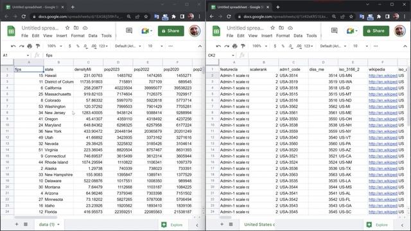Click US-TX cell in right sheet

tap(353, 169)
